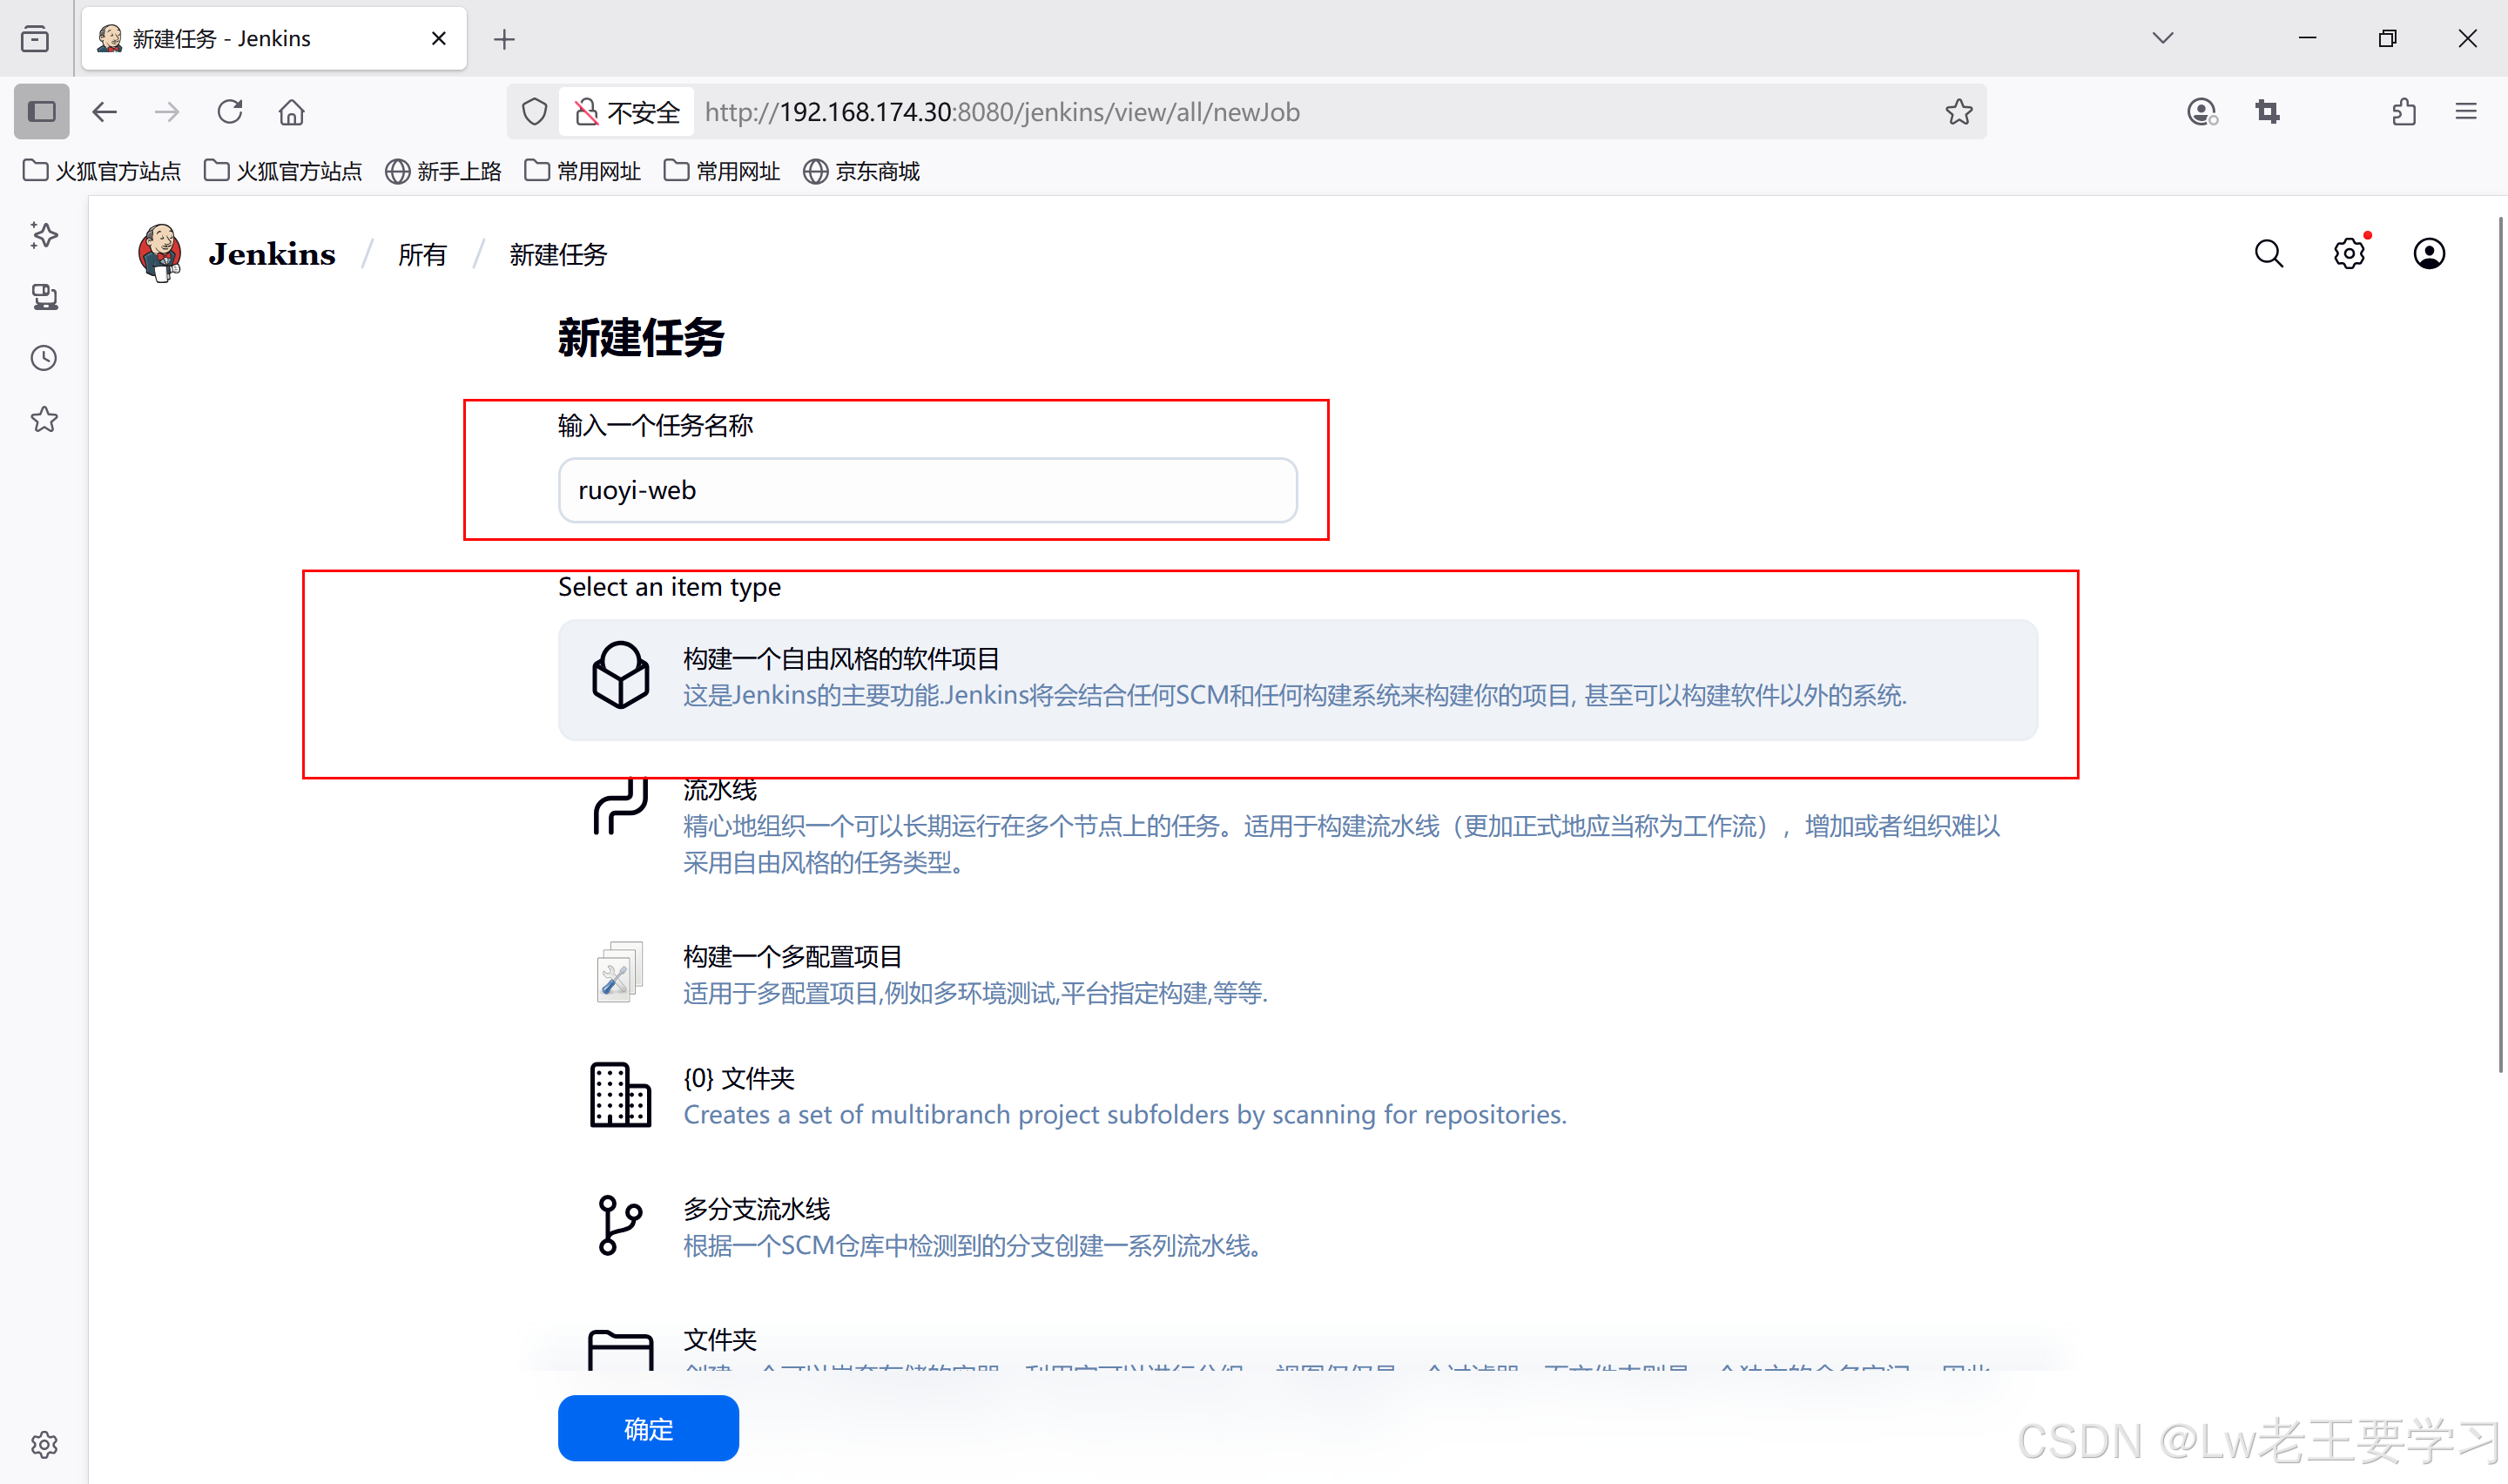Click the ruoyi-web task name field

pos(927,490)
